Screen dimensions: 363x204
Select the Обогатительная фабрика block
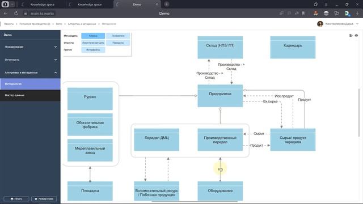coord(90,125)
